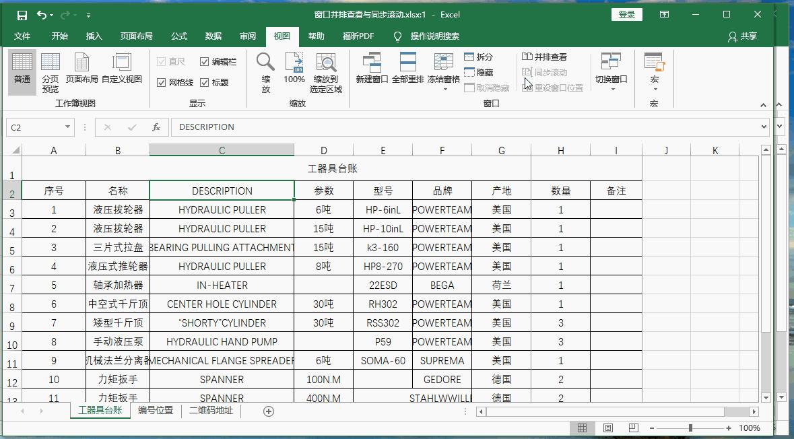Enable 并排查看 side-by-side viewing
Viewport: 794px width, 439px height.
tap(548, 58)
